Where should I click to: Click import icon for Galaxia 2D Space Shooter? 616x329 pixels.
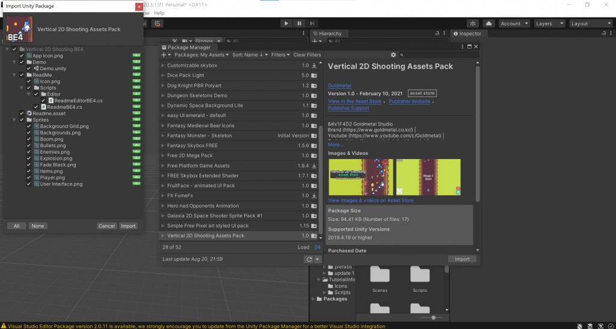pyautogui.click(x=314, y=216)
